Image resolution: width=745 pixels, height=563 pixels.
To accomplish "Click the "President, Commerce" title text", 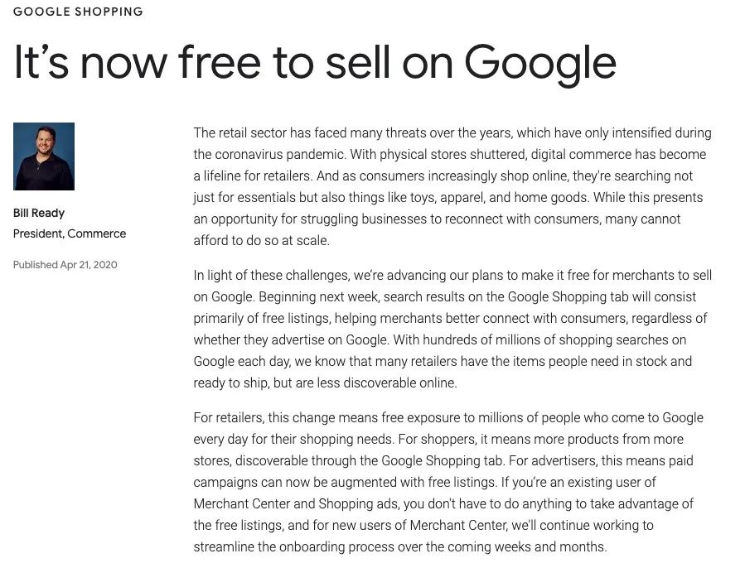I will [x=70, y=233].
